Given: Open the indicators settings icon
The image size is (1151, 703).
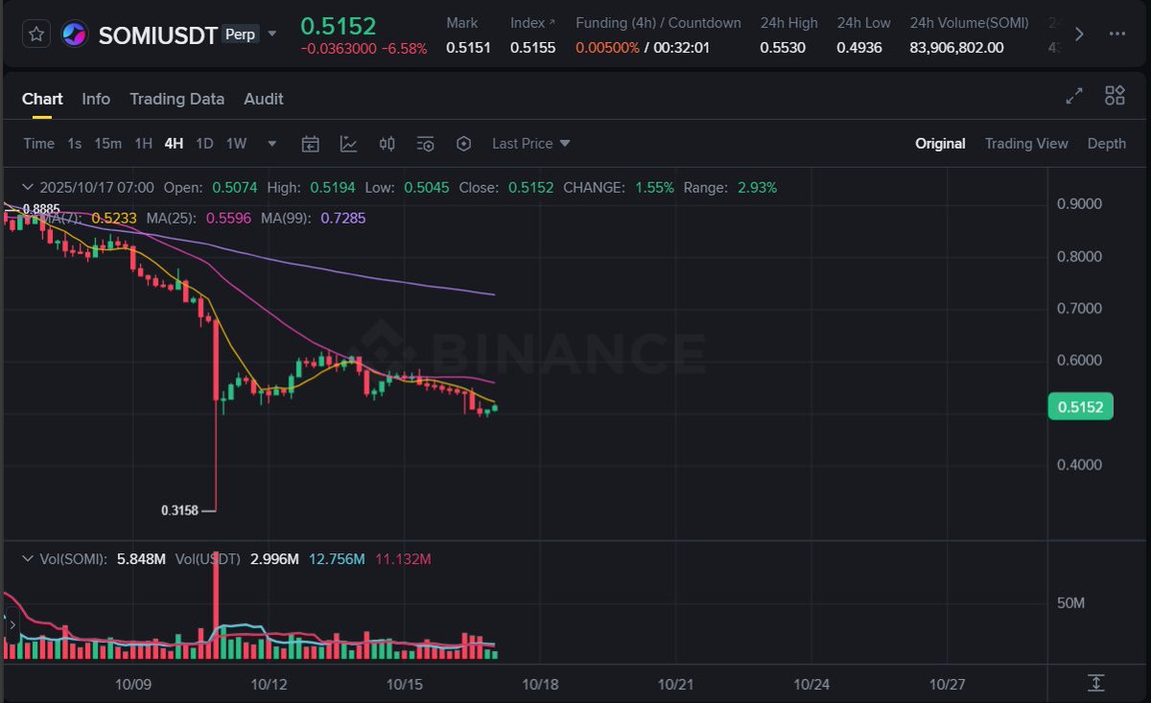Looking at the screenshot, I should coord(425,143).
